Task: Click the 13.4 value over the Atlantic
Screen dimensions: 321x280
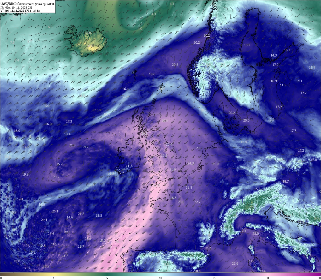Action: [x=67, y=134]
